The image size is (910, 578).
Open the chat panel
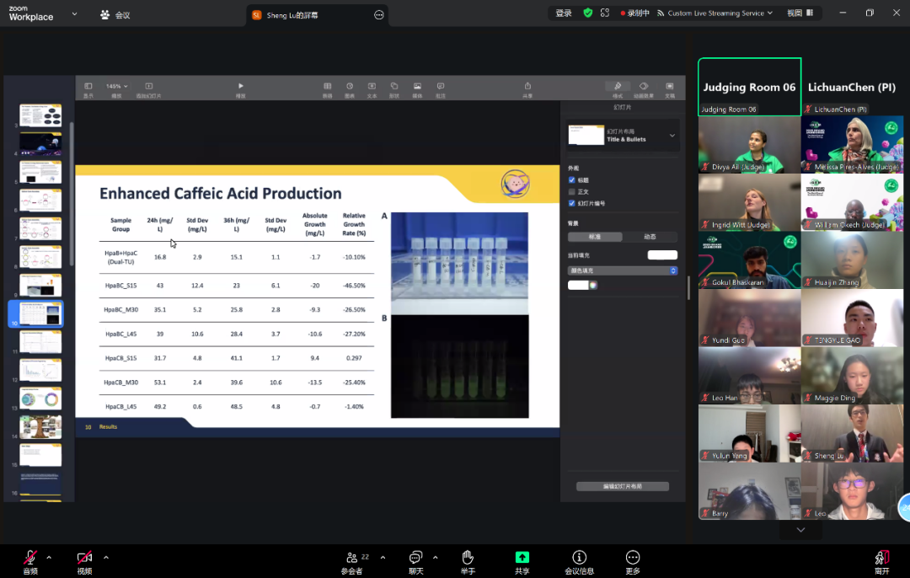coord(415,558)
